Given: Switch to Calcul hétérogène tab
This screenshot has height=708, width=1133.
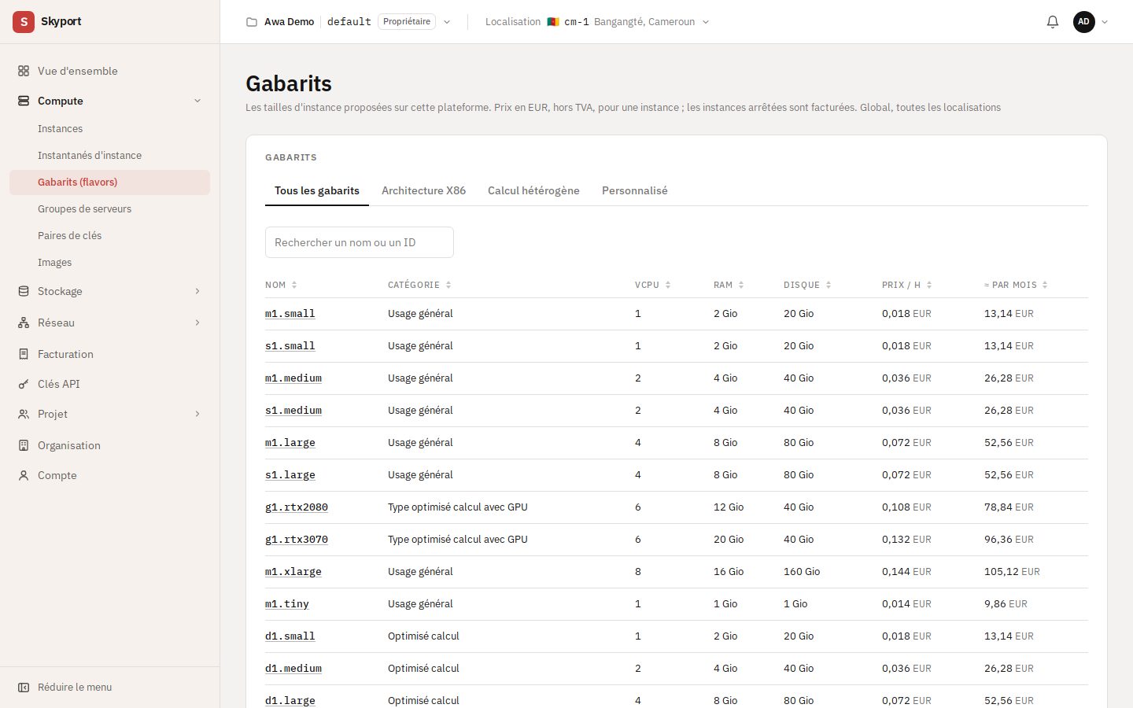Looking at the screenshot, I should pos(533,190).
